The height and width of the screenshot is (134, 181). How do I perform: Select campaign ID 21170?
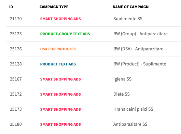[x=16, y=19]
